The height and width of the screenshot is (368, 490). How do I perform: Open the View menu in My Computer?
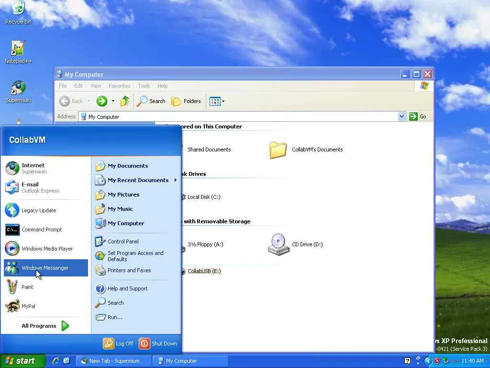(x=96, y=86)
